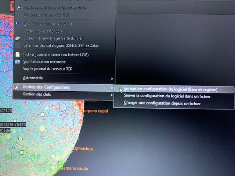Click the Carte du ciel startup icon
The width and height of the screenshot is (235, 176).
point(17,38)
